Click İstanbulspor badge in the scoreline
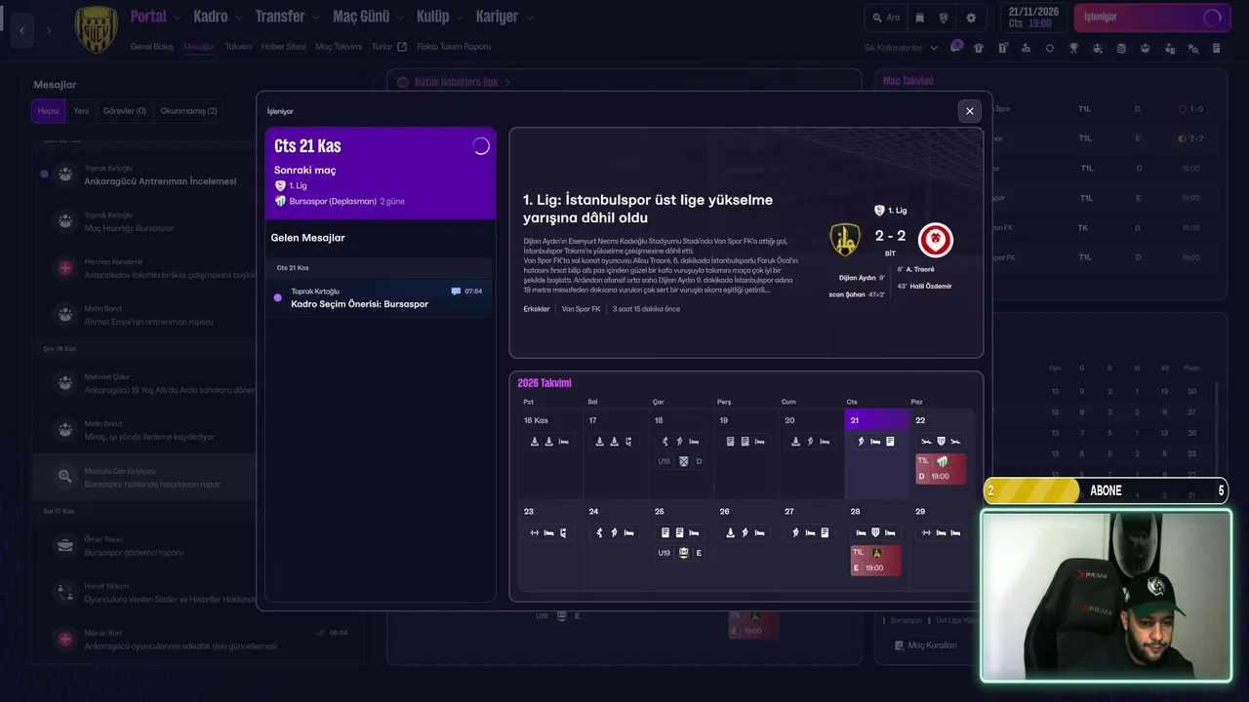The height and width of the screenshot is (702, 1249). (x=845, y=240)
